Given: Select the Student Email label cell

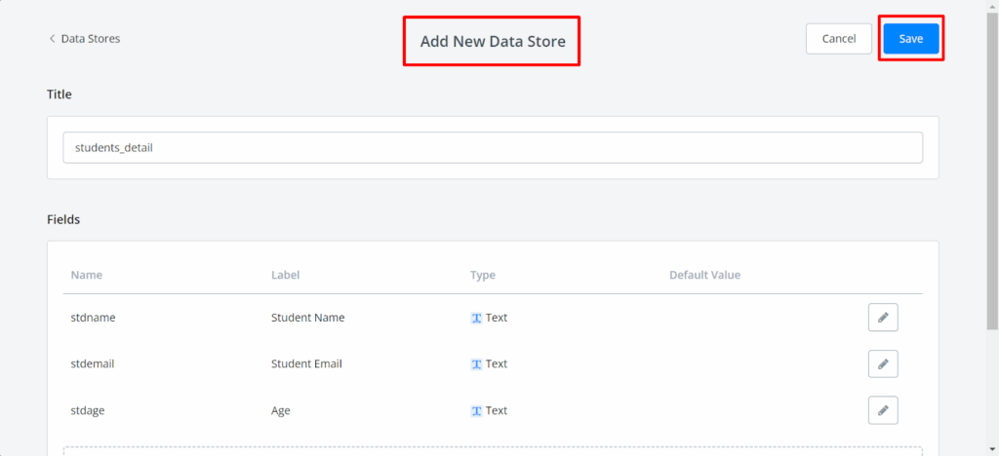Looking at the screenshot, I should pyautogui.click(x=306, y=363).
